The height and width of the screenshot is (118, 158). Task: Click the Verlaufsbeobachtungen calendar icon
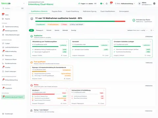click(3, 35)
